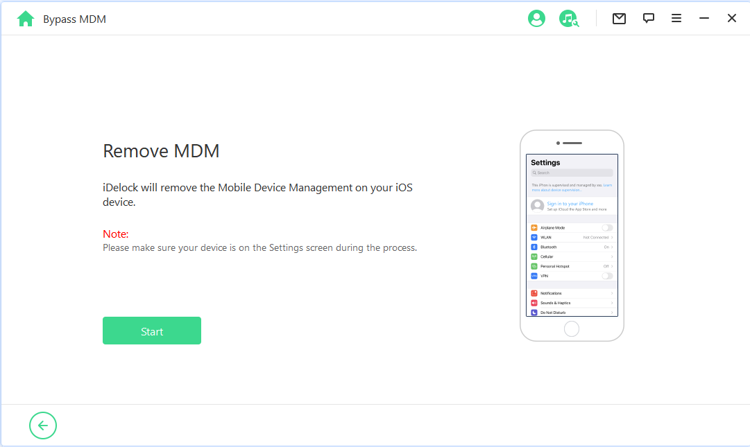The width and height of the screenshot is (750, 447).
Task: Click the phone's round home button
Action: coord(572,328)
